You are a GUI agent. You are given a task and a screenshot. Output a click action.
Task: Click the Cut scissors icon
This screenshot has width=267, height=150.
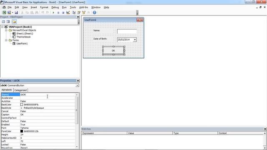pos(22,12)
